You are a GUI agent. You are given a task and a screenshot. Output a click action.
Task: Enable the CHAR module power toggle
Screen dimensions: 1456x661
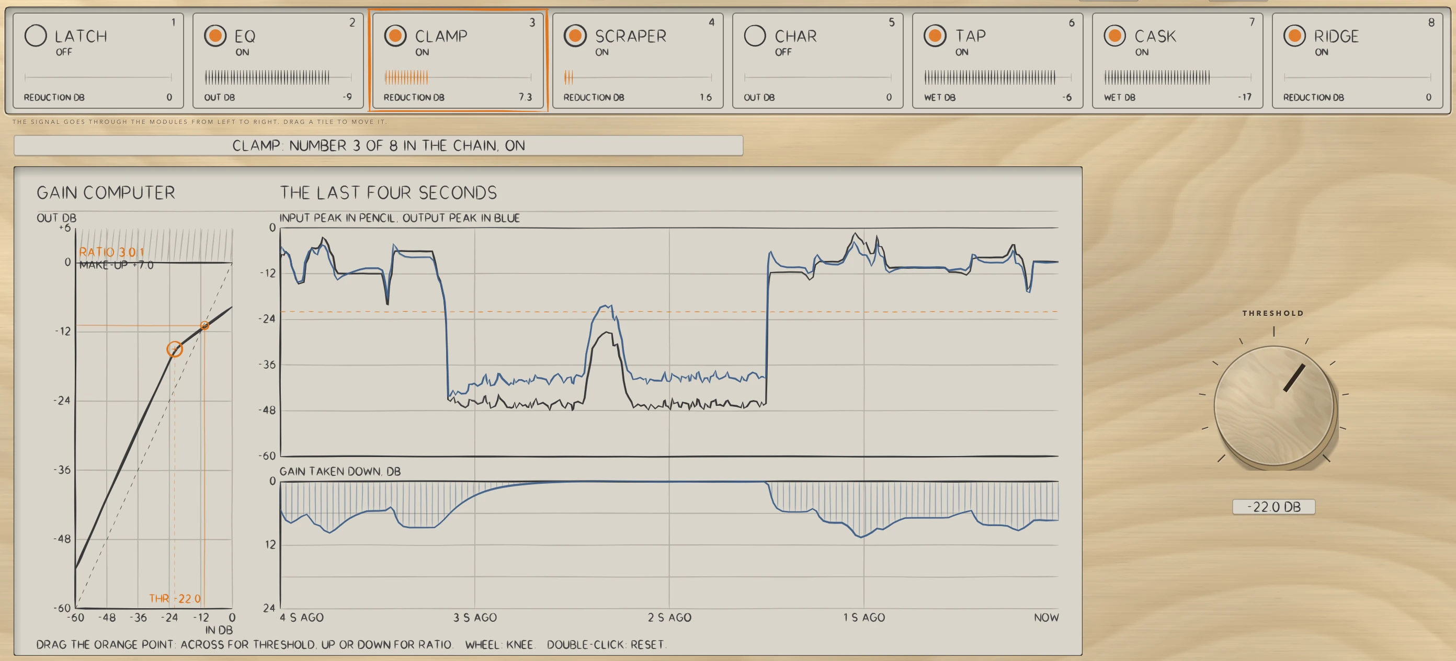[755, 36]
